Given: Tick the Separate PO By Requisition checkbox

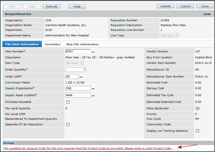Looking at the screenshot, I should (68, 124).
